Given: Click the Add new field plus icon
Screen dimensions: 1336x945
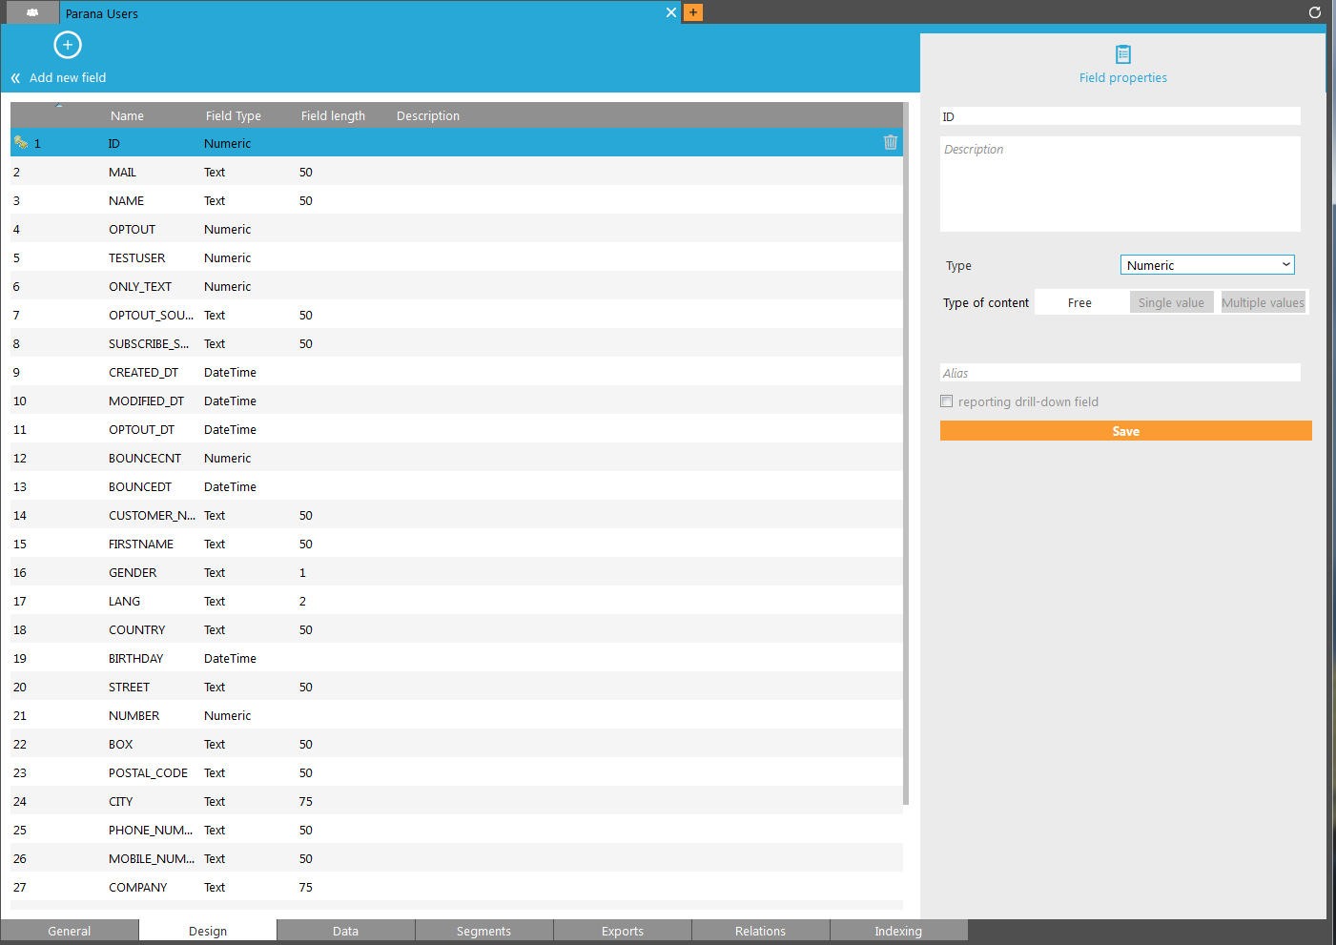Looking at the screenshot, I should coord(68,45).
